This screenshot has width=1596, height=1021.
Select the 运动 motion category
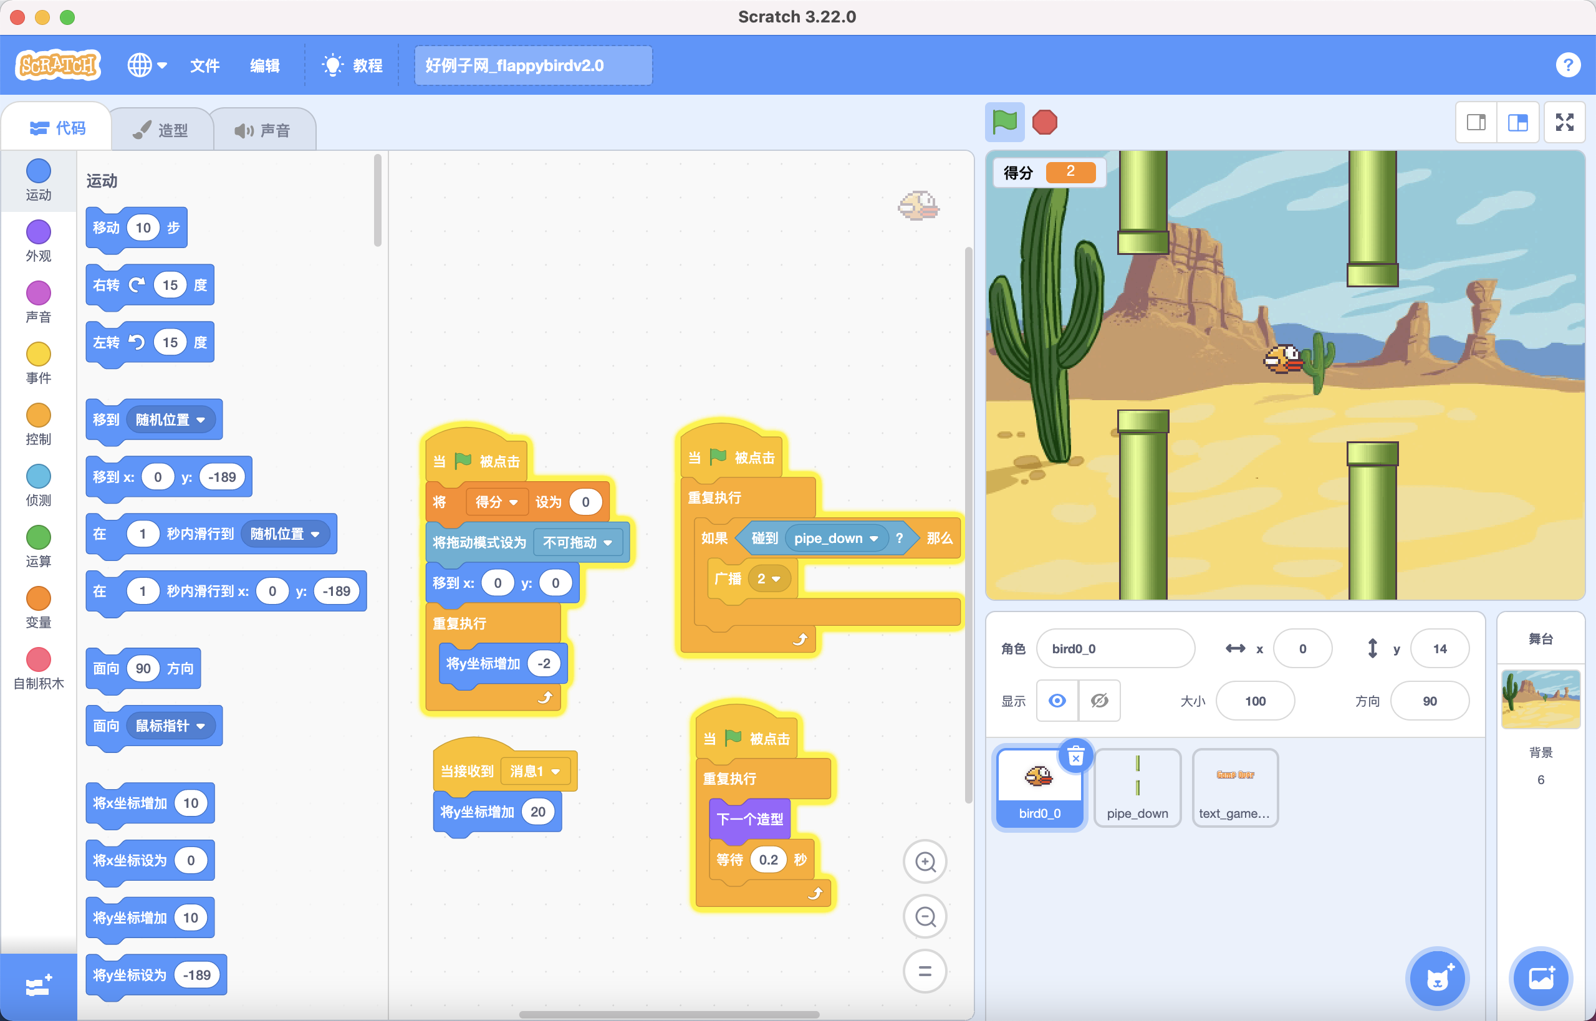(39, 180)
